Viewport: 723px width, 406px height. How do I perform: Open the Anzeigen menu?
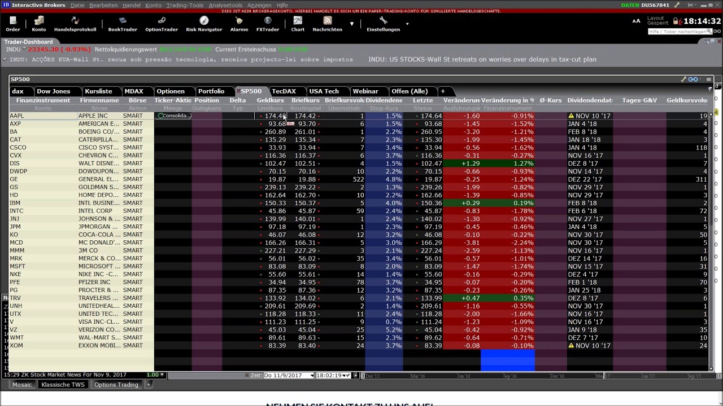(259, 5)
